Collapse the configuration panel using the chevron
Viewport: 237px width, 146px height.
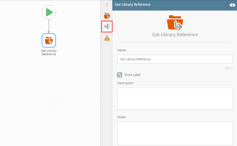tap(107, 5)
